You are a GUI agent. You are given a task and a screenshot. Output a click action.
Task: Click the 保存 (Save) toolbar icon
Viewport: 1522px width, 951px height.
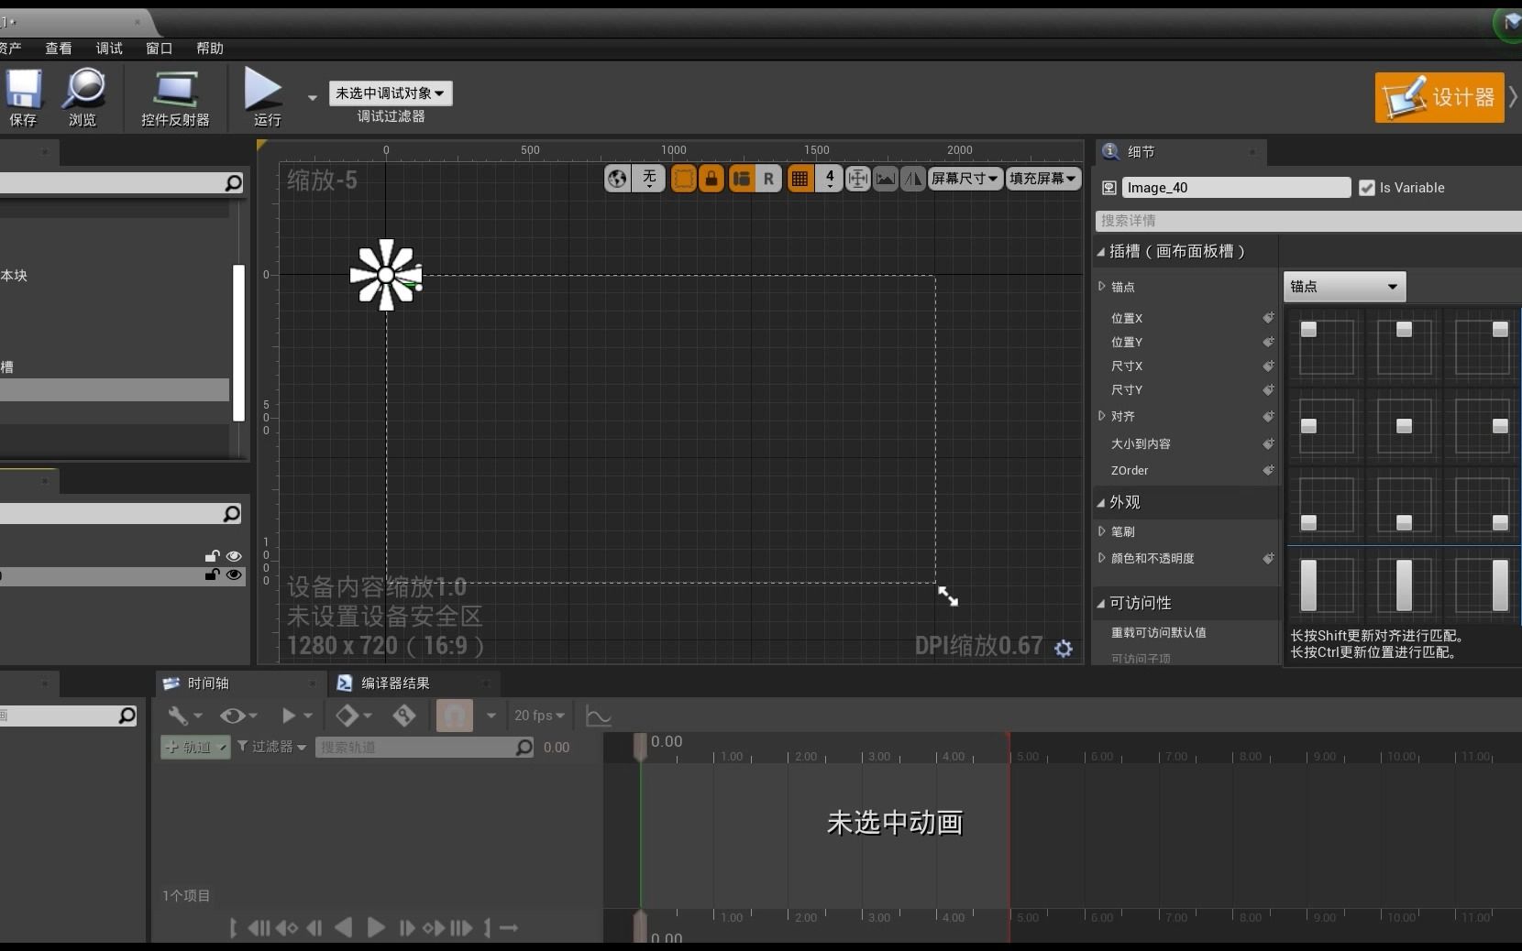pos(23,97)
